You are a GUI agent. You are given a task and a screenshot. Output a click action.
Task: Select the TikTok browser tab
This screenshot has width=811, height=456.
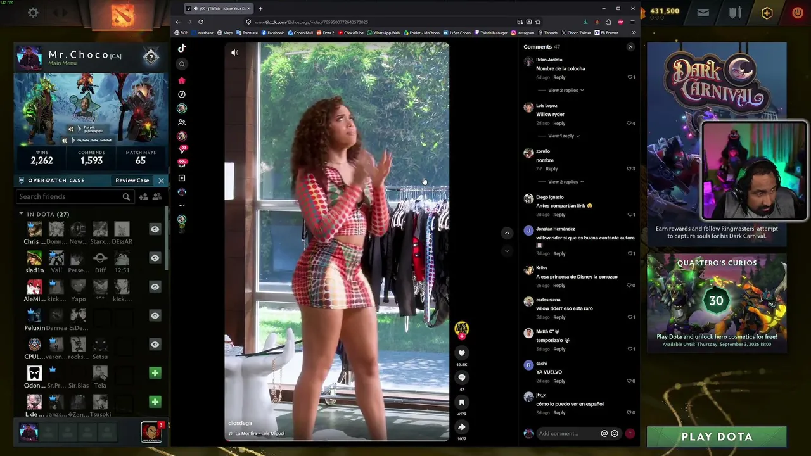[219, 9]
